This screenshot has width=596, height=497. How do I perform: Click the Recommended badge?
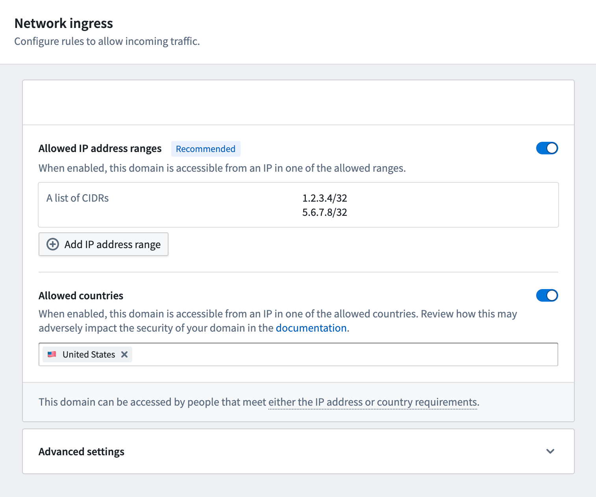[x=205, y=149]
